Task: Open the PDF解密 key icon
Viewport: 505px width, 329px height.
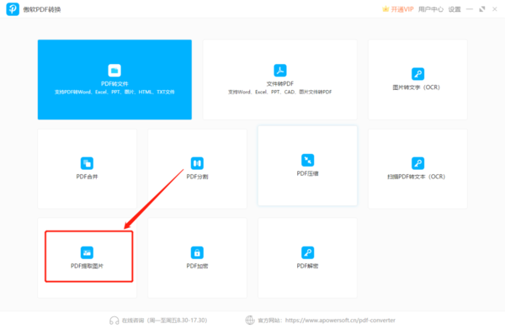Action: pos(307,252)
